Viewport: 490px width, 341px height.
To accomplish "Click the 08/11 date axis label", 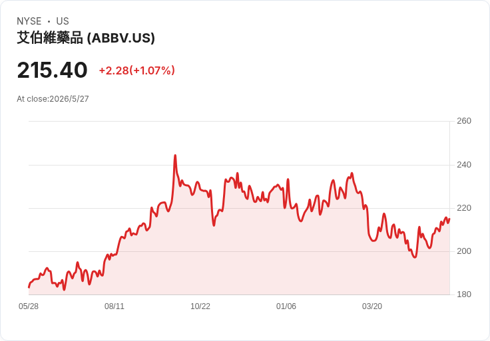I will pos(115,306).
